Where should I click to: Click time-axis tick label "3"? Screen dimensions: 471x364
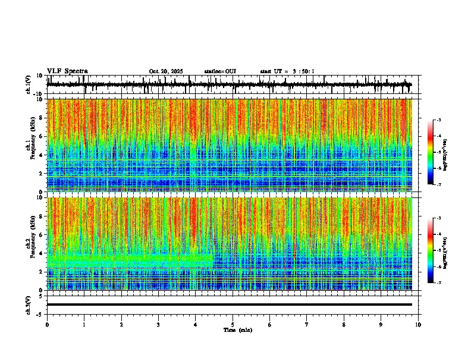point(158,325)
